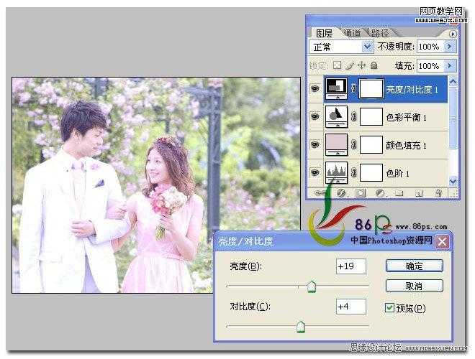
Task: Click the link layers icon at Layers panel bottom
Action: (320, 193)
